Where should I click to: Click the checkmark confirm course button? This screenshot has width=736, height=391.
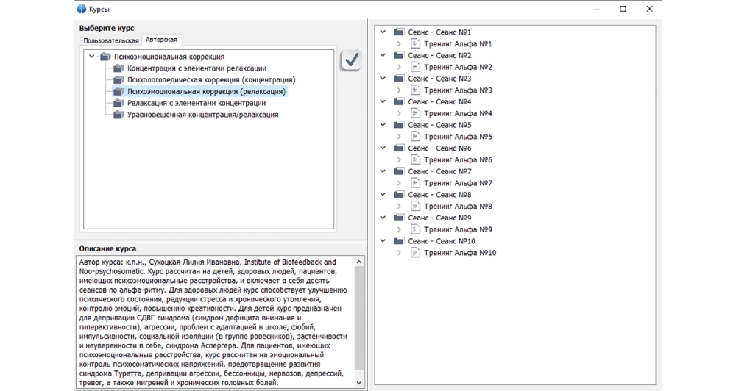(351, 60)
